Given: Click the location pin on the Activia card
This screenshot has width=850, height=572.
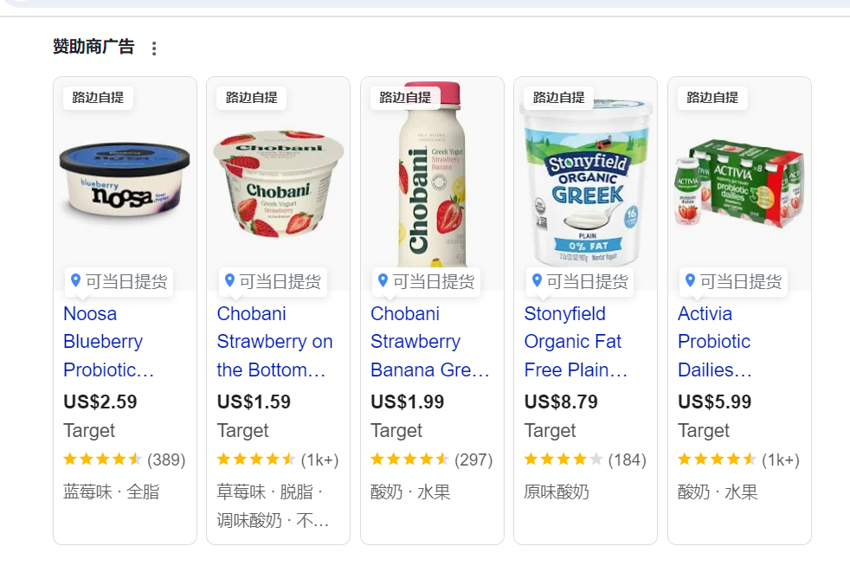Looking at the screenshot, I should [690, 280].
